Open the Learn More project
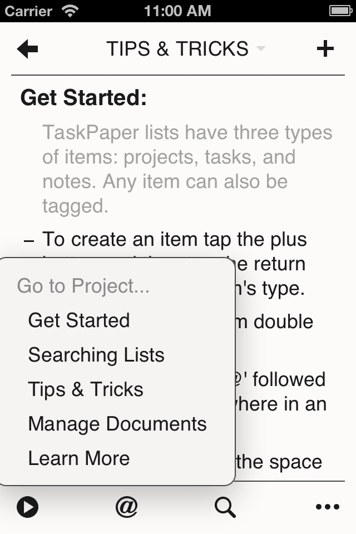The height and width of the screenshot is (534, 356). pos(79,458)
